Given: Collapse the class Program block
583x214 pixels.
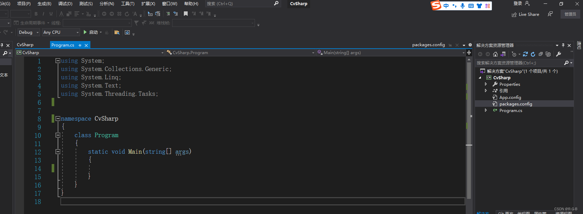Looking at the screenshot, I should tap(58, 135).
